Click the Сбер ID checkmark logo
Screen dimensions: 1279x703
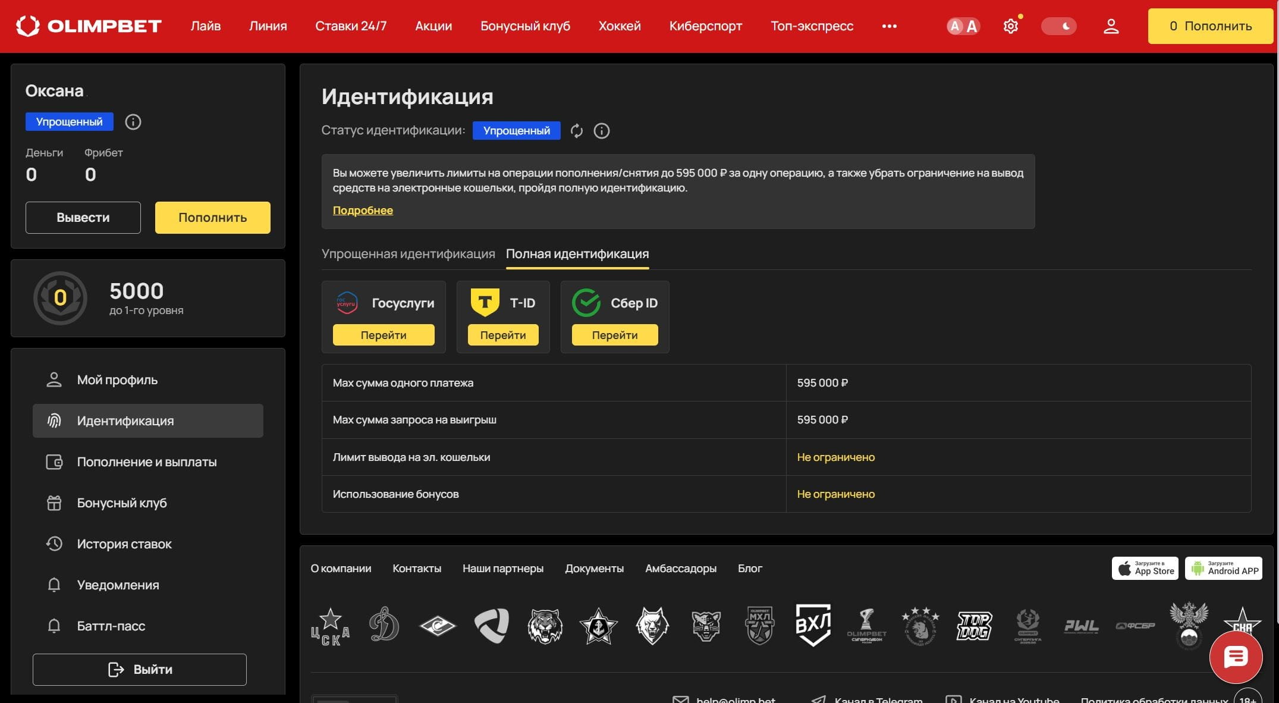[586, 303]
